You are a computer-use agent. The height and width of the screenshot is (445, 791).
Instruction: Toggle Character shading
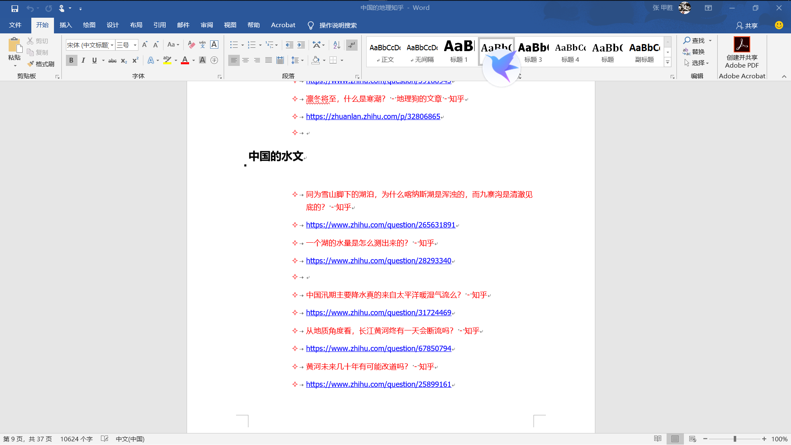[202, 61]
